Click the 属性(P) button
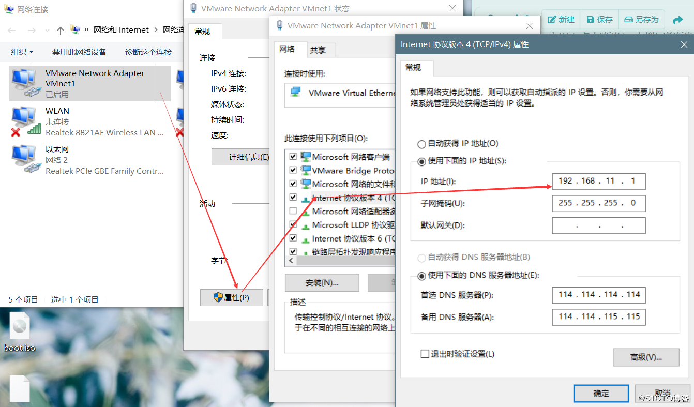This screenshot has width=694, height=407. click(232, 297)
